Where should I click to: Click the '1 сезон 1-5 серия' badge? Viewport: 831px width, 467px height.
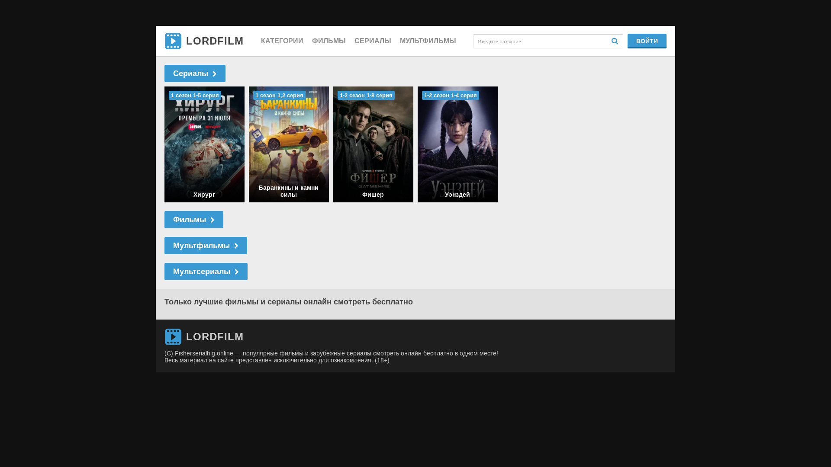pyautogui.click(x=195, y=96)
